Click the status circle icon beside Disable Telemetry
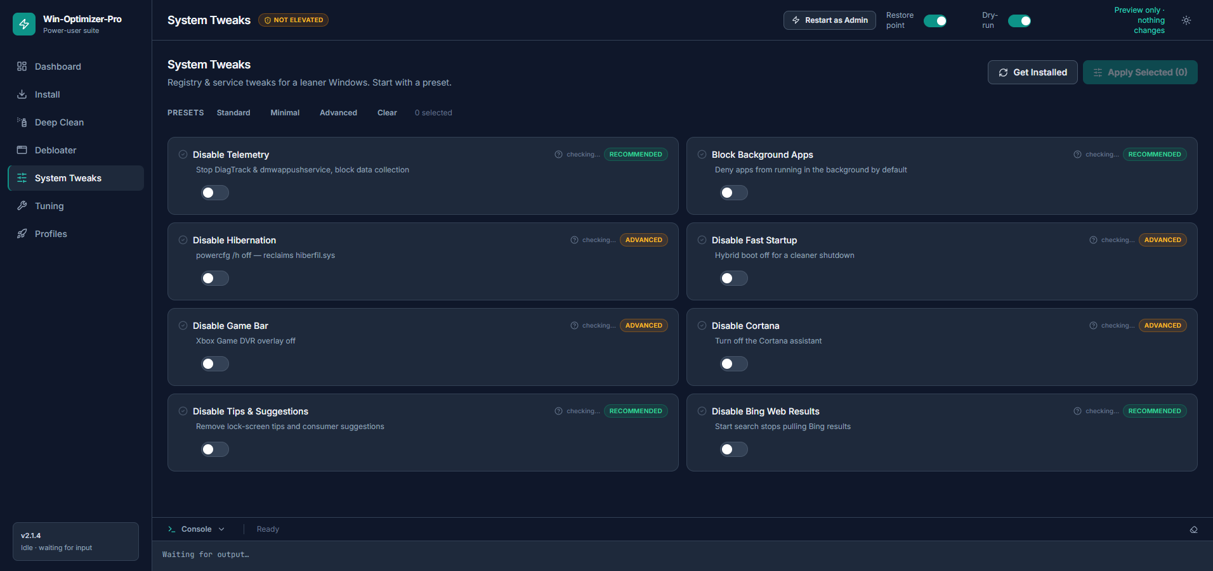Image resolution: width=1213 pixels, height=571 pixels. coord(183,155)
